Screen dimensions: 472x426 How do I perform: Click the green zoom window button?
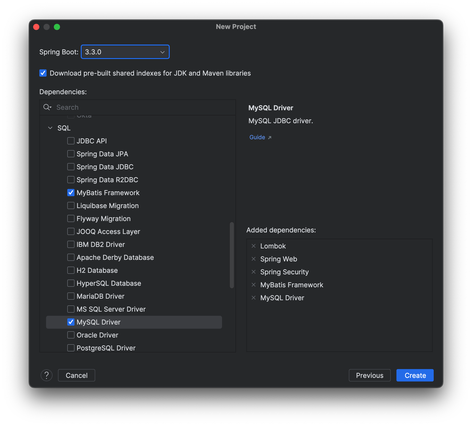pyautogui.click(x=57, y=27)
